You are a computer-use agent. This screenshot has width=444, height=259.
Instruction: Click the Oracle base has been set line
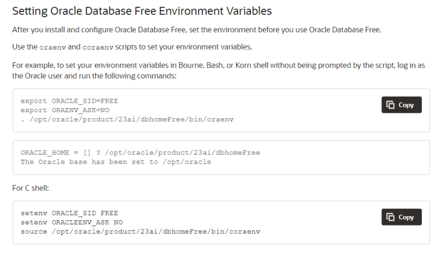(115, 162)
